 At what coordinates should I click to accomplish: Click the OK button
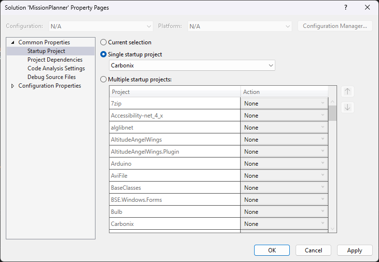(x=272, y=250)
